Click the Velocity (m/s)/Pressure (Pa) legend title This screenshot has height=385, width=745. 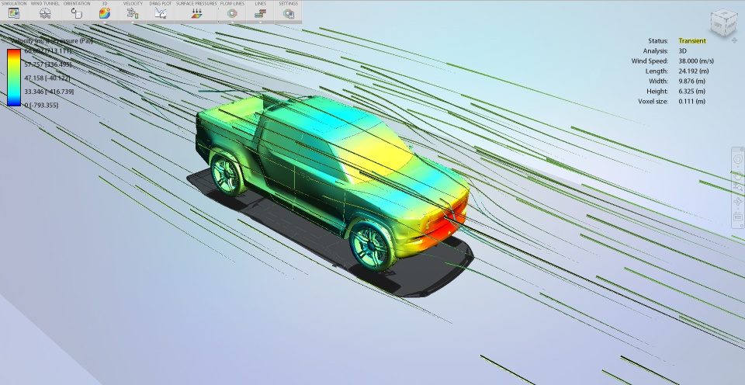pos(51,41)
